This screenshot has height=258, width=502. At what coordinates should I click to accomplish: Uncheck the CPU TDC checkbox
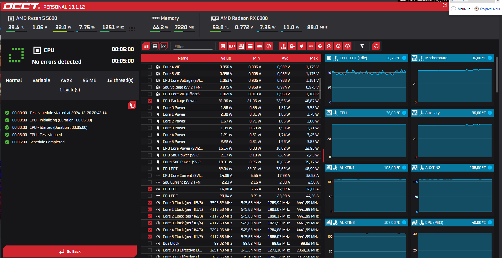pos(150,189)
